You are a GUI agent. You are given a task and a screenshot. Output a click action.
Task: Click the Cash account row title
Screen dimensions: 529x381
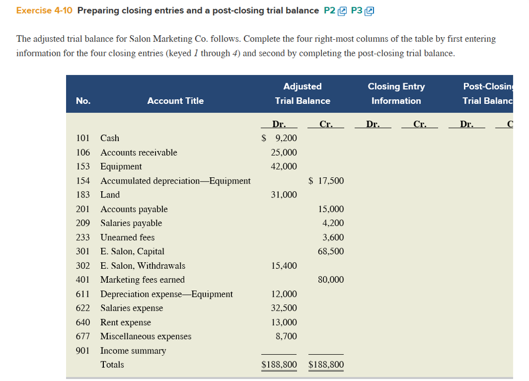[110, 138]
